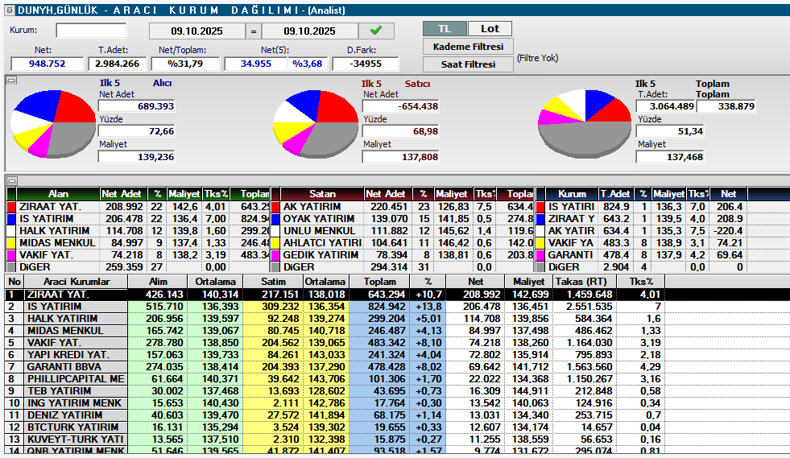Click the No column header in main table
The width and height of the screenshot is (790, 458).
coord(14,282)
